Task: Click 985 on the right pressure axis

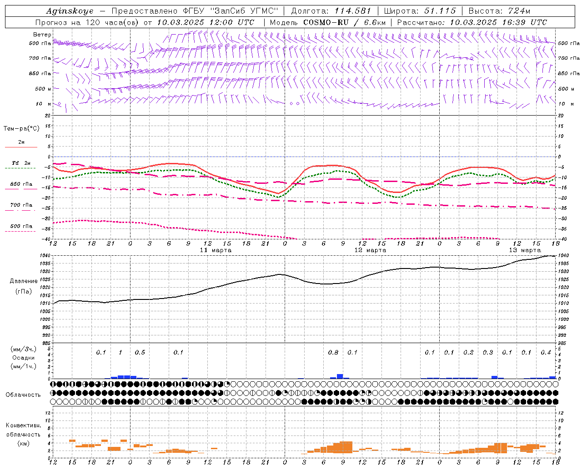Action: tap(562, 343)
